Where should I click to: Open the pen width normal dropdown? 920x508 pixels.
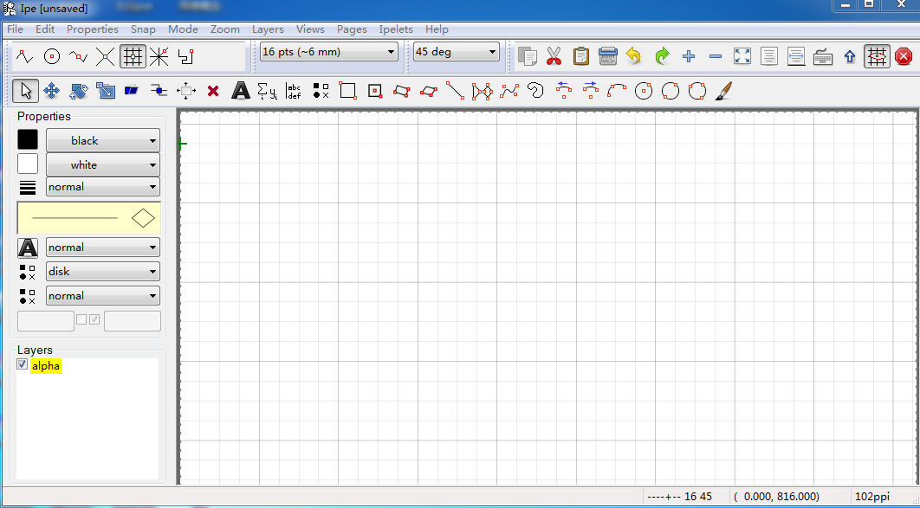tap(103, 187)
